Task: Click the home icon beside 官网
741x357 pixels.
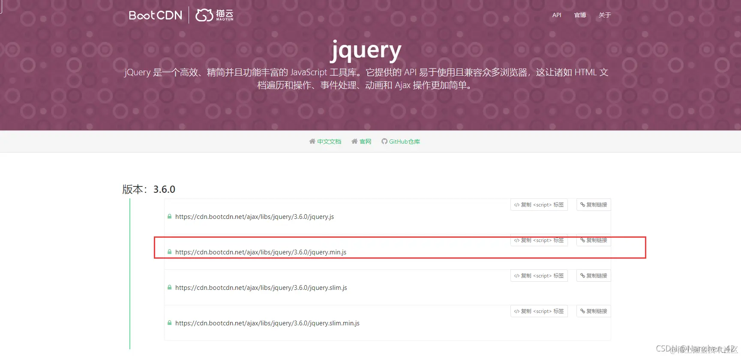Action: pos(354,142)
